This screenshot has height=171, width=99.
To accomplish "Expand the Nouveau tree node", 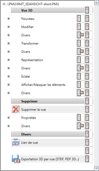I will [x=9, y=19].
